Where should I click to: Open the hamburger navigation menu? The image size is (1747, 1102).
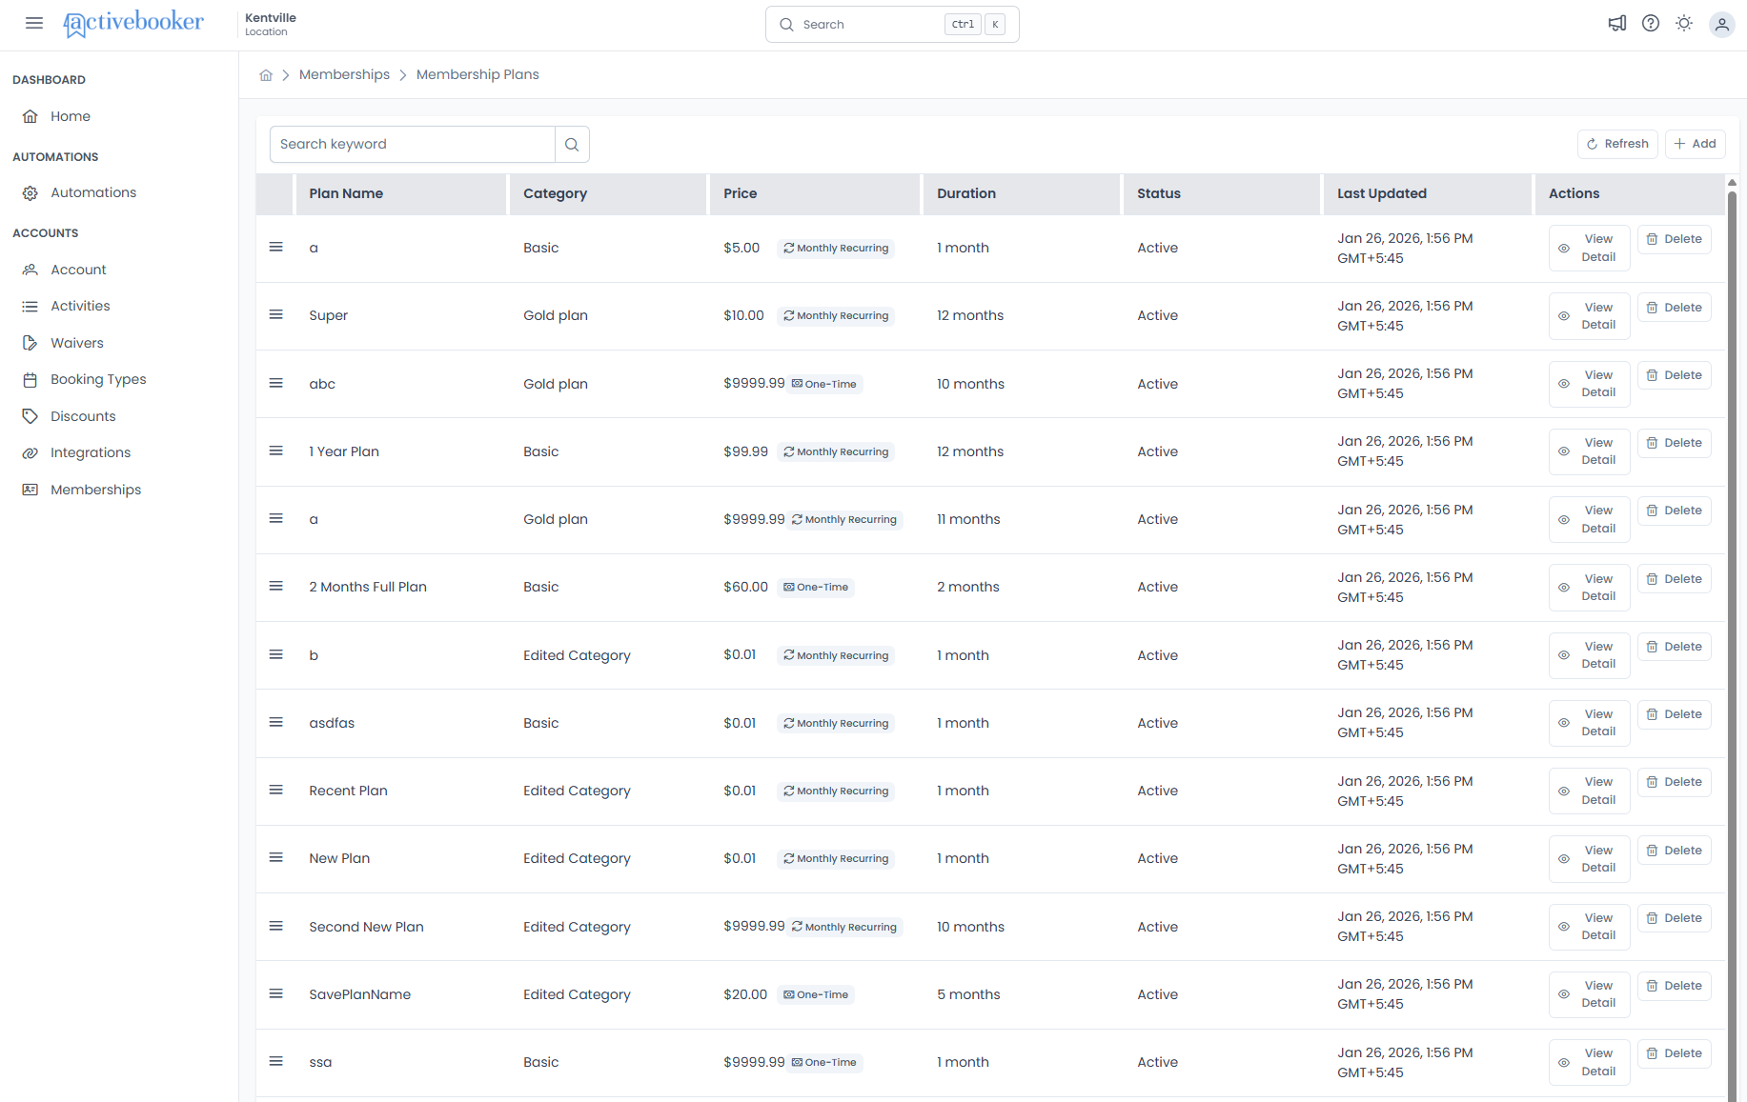pyautogui.click(x=34, y=24)
